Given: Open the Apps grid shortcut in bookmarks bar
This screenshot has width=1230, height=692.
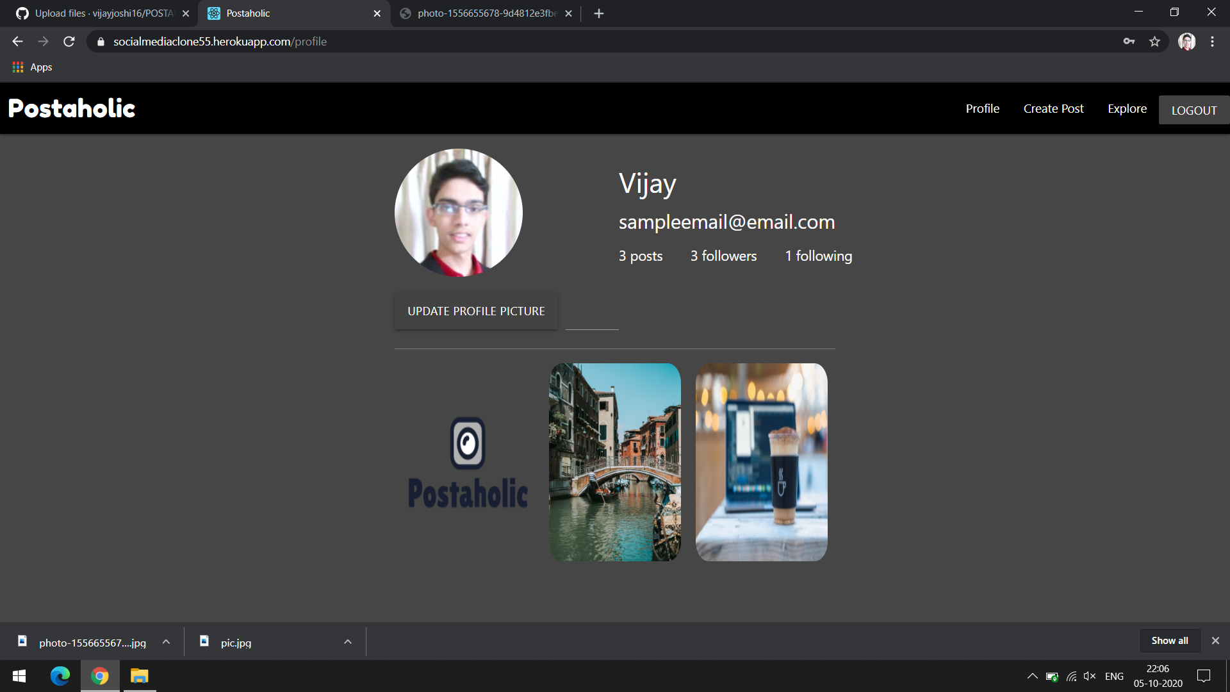Looking at the screenshot, I should click(32, 67).
